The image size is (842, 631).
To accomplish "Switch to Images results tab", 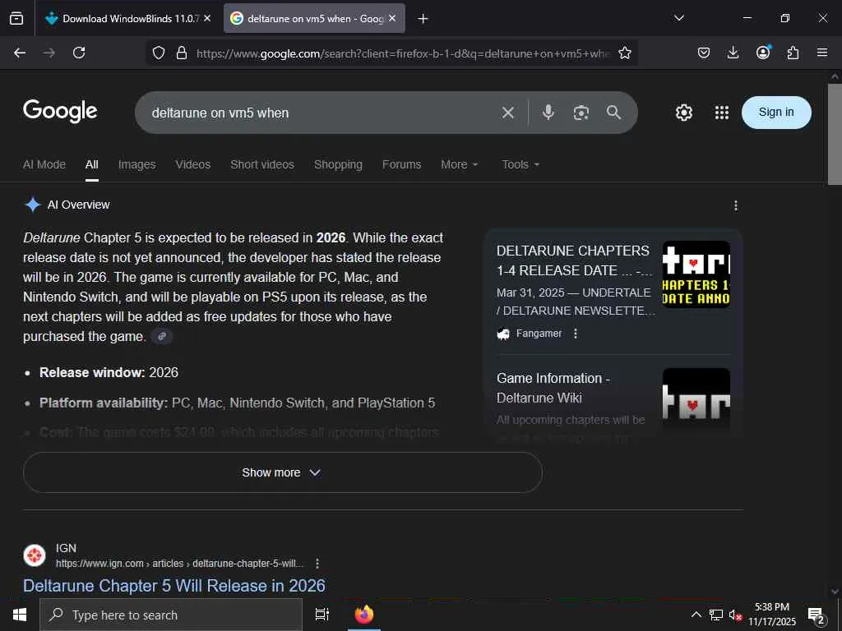I will [x=137, y=164].
